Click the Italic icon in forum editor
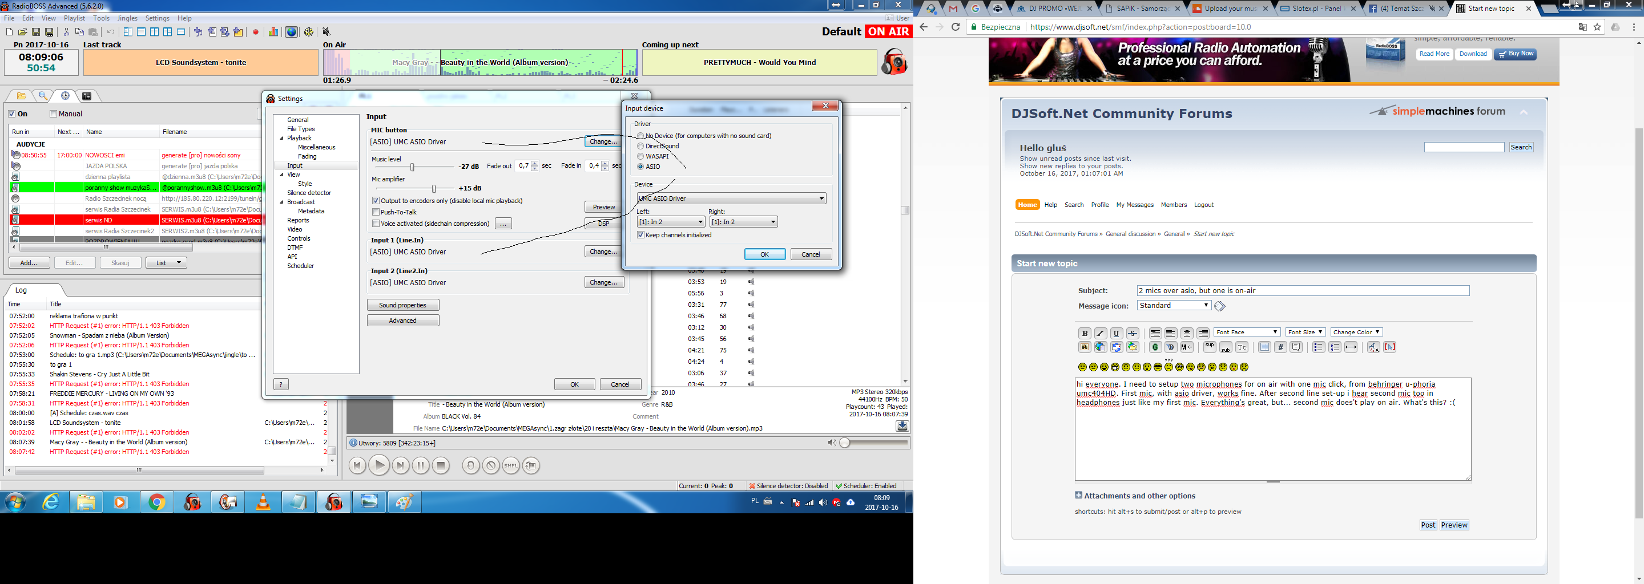The height and width of the screenshot is (584, 1644). point(1100,333)
